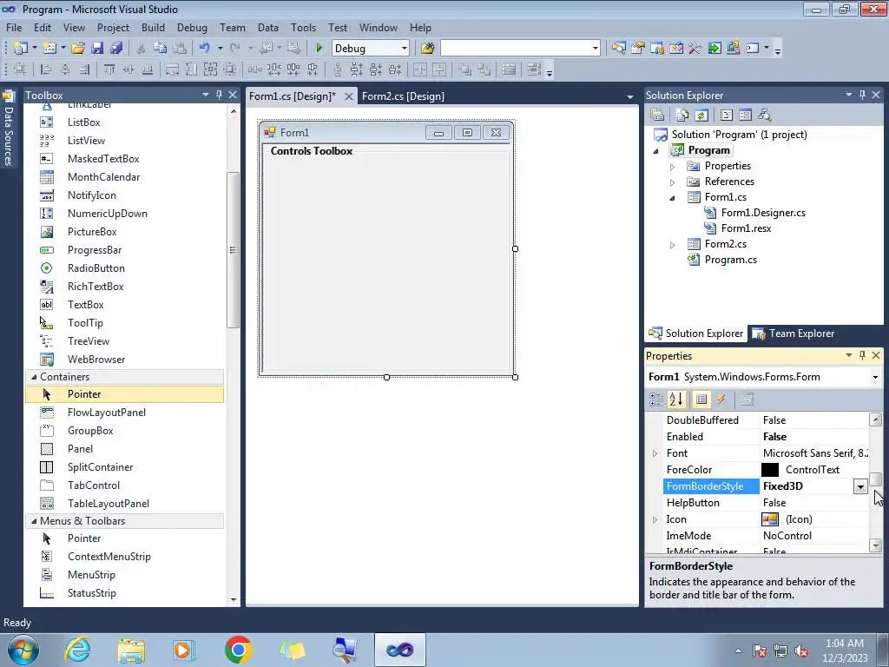Click the ForeColor black color swatch
The width and height of the screenshot is (889, 667).
pos(770,470)
